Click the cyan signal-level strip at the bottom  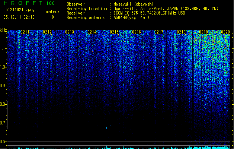point(119,148)
